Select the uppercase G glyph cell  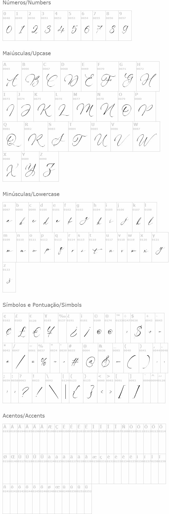[x=127, y=80]
